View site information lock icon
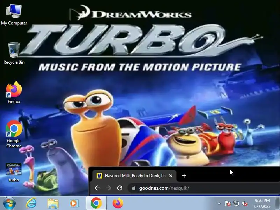280x210 pixels. point(134,188)
